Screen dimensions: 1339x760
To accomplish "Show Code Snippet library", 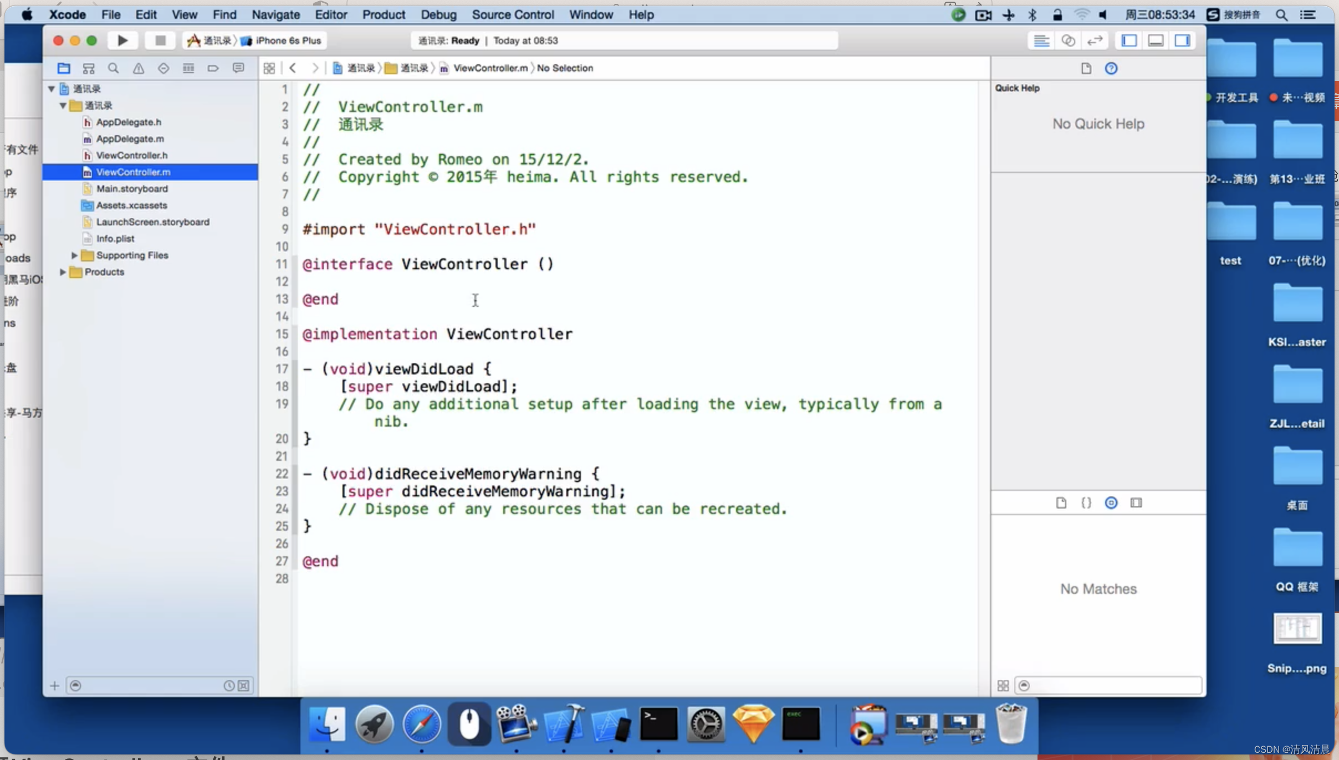I will [1086, 502].
